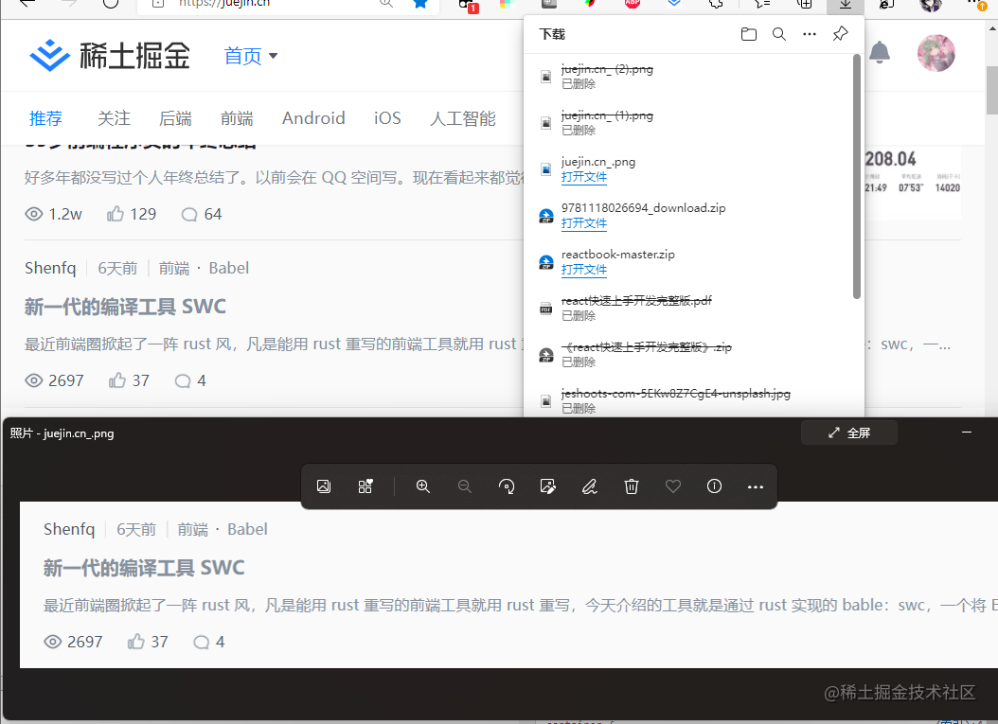
Task: Click the Babel tag on webpage
Action: tap(229, 268)
